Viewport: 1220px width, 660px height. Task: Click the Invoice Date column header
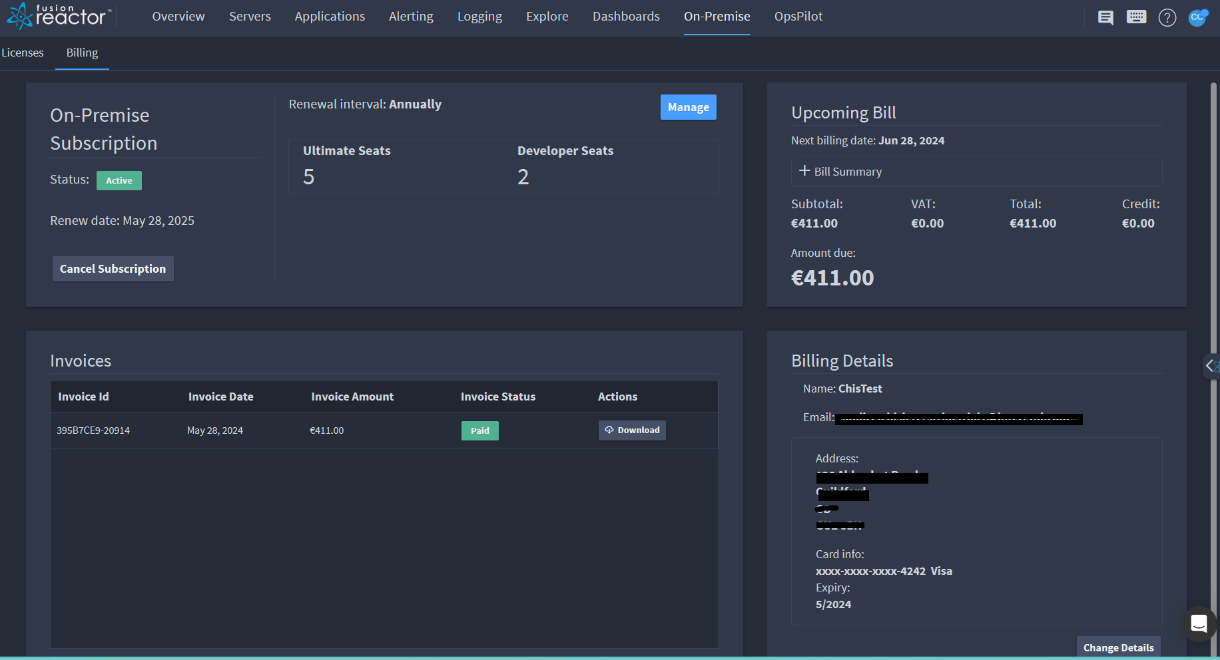click(x=221, y=397)
